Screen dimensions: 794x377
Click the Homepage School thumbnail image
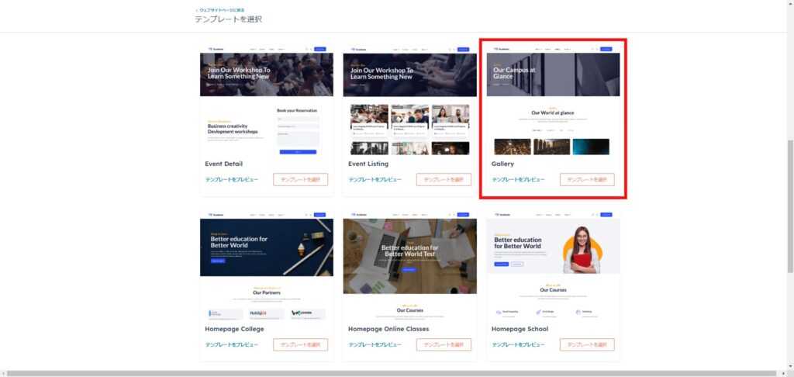553,265
